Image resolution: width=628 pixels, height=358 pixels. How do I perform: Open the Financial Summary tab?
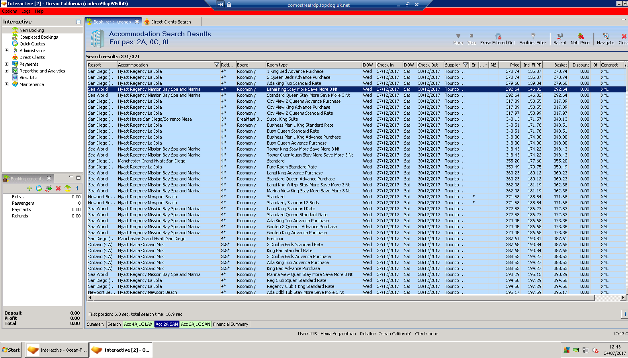(x=231, y=324)
